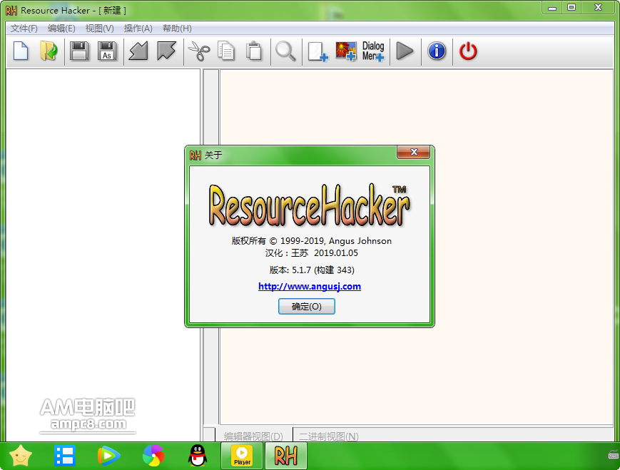620x470 pixels.
Task: Click the Add image resource icon
Action: (346, 51)
